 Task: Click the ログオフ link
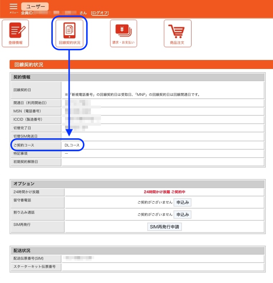point(100,13)
